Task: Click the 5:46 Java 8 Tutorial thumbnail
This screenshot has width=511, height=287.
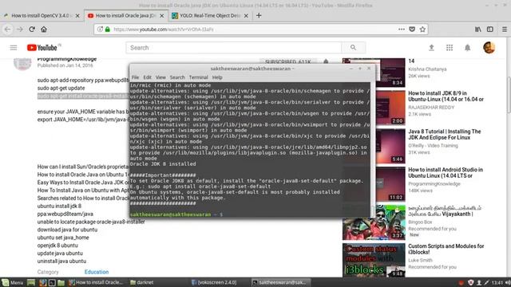Action: click(x=390, y=146)
